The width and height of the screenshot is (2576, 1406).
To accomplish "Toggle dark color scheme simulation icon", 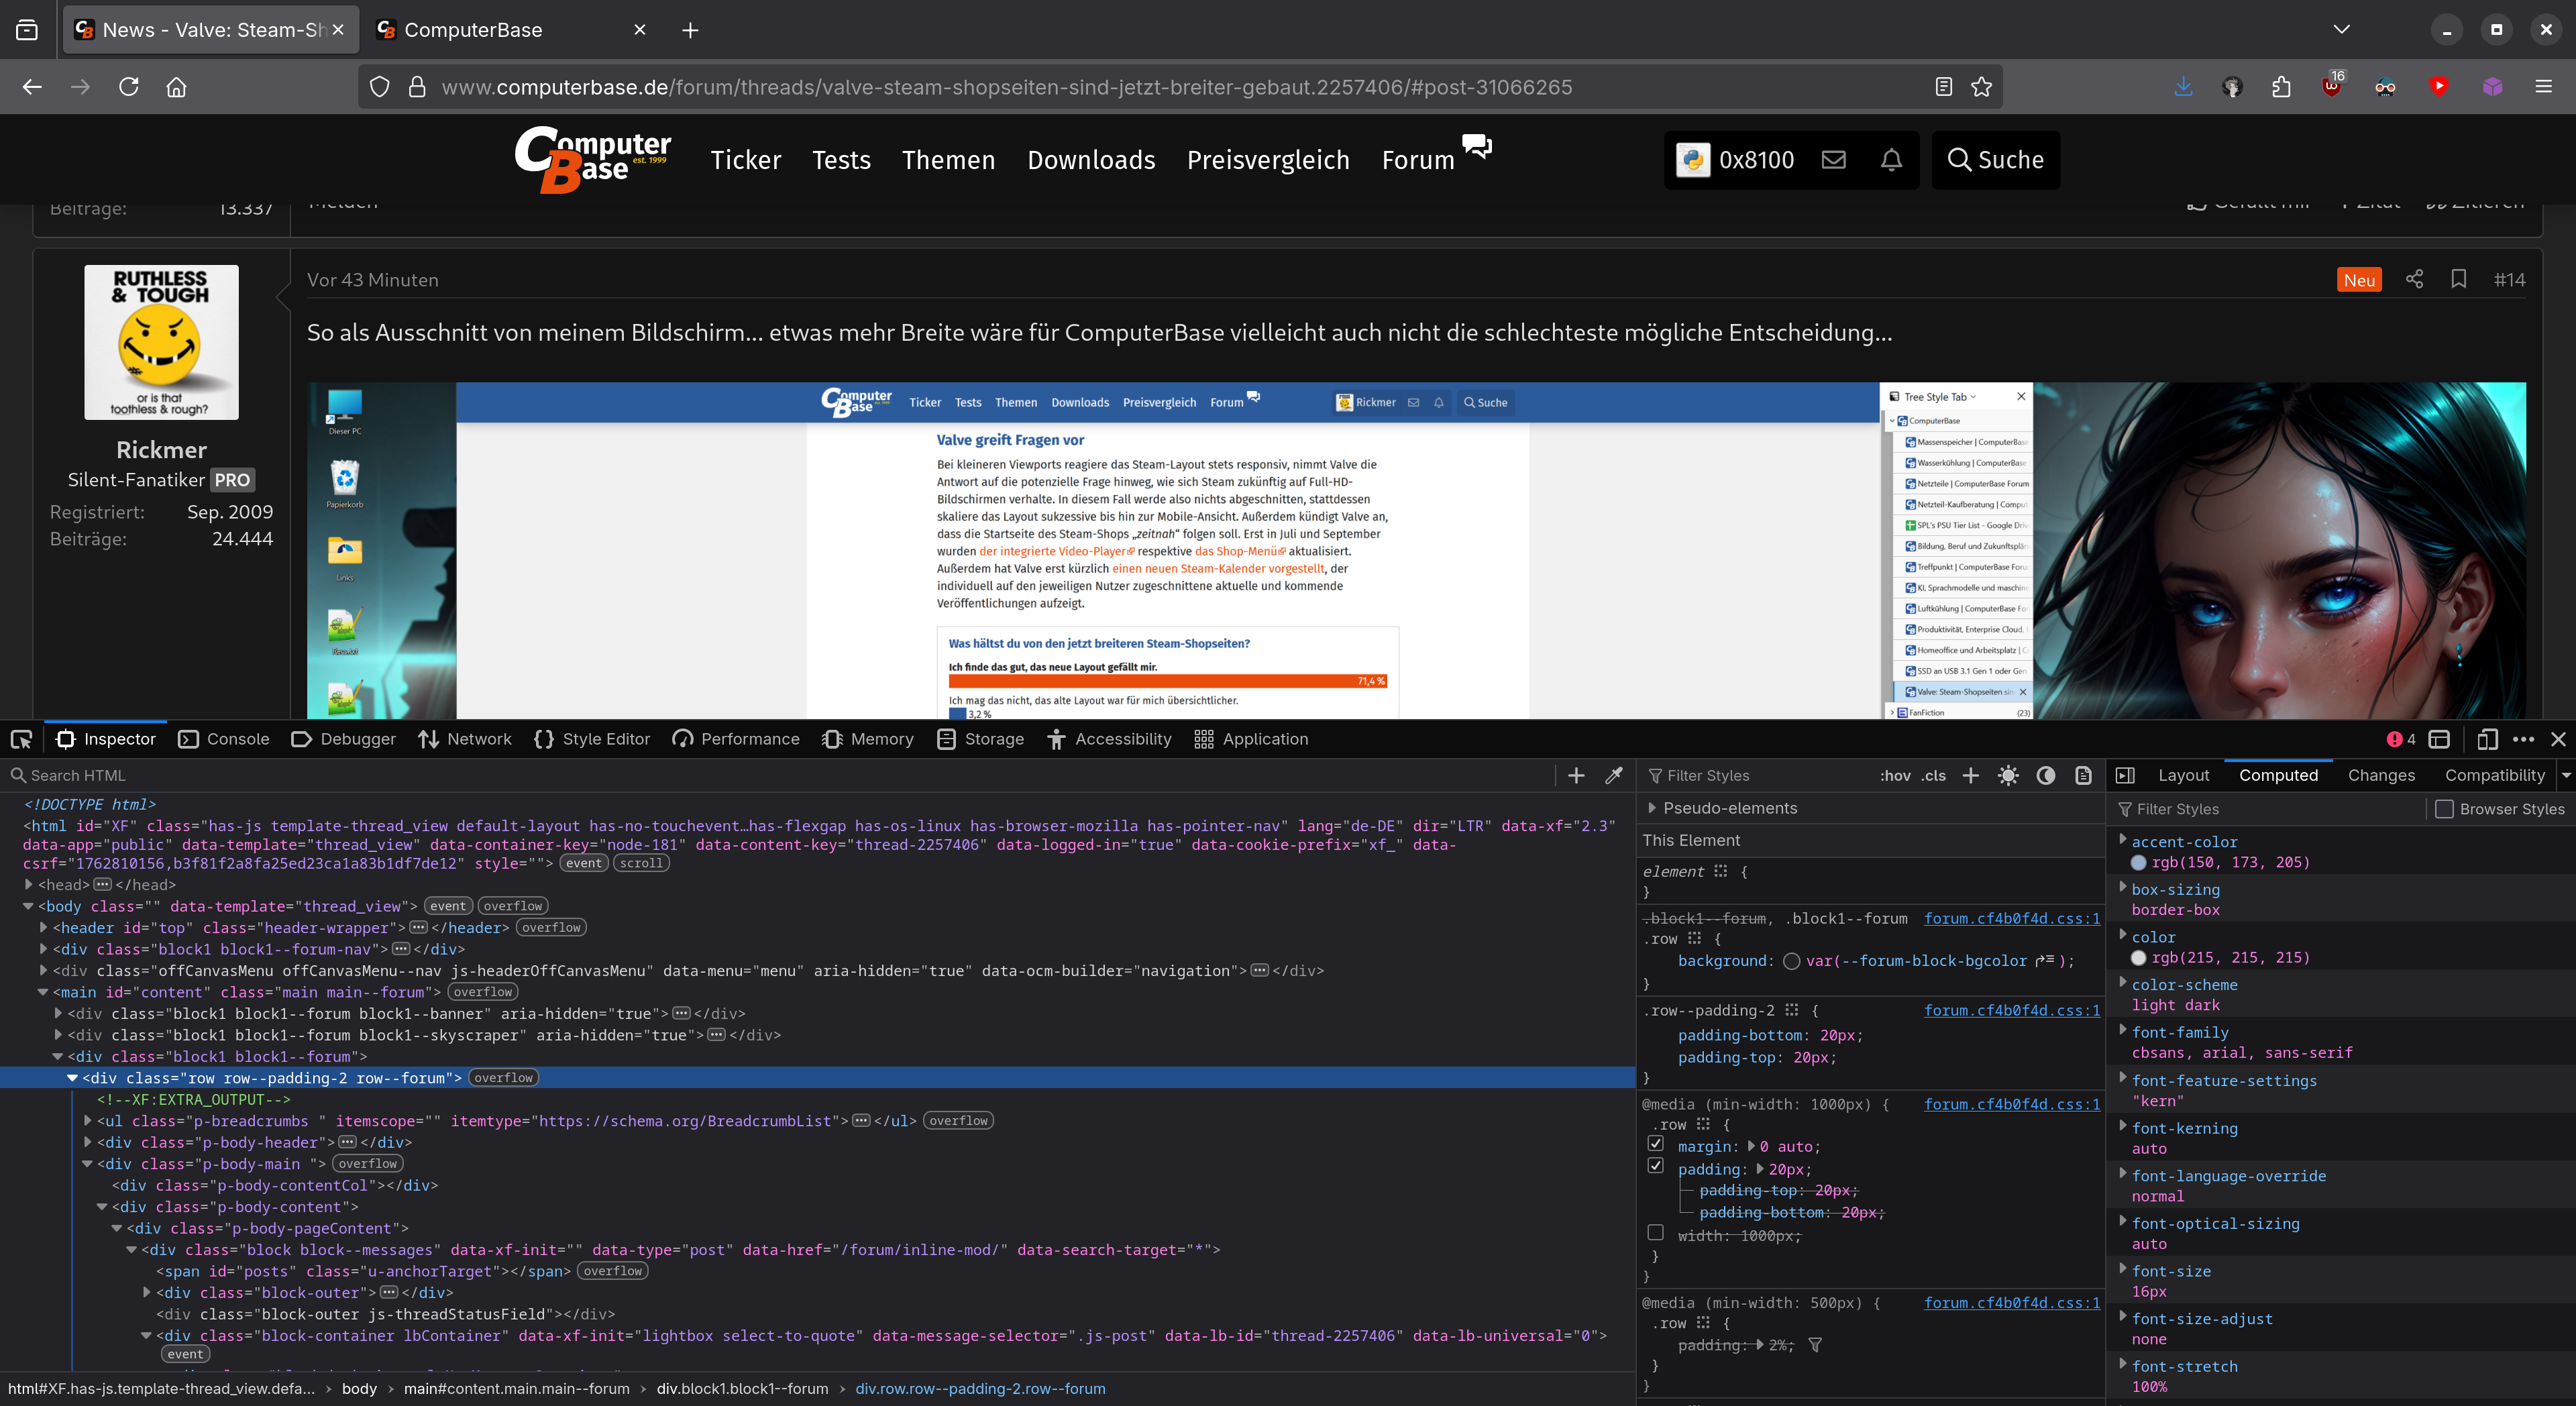I will [x=2046, y=775].
